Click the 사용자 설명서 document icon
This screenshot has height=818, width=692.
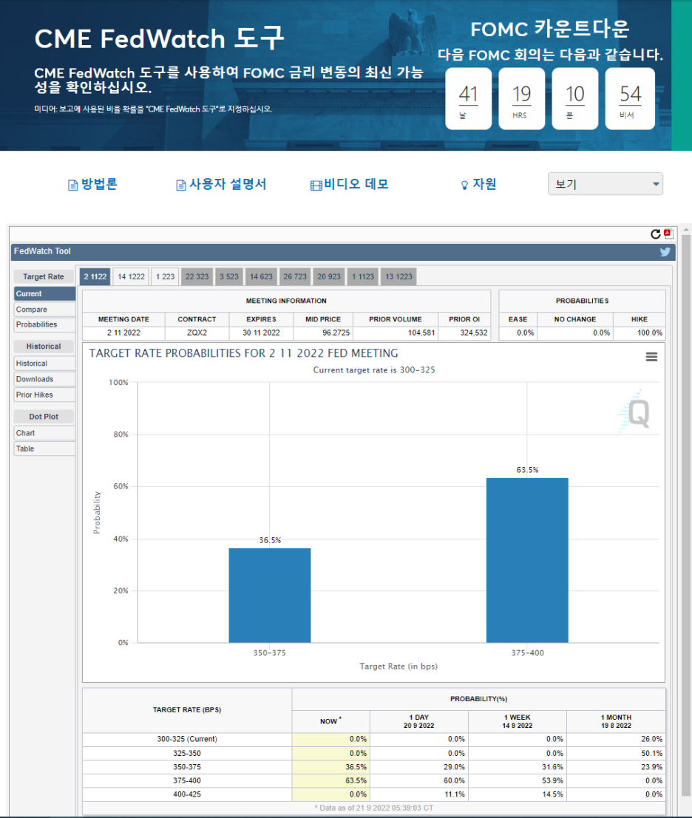[180, 185]
